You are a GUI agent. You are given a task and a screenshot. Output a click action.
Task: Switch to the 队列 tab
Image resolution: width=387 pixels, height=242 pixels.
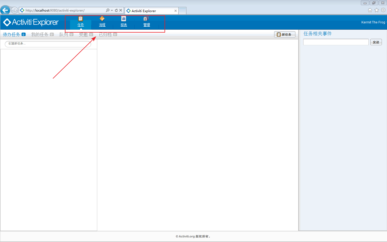tap(64, 34)
